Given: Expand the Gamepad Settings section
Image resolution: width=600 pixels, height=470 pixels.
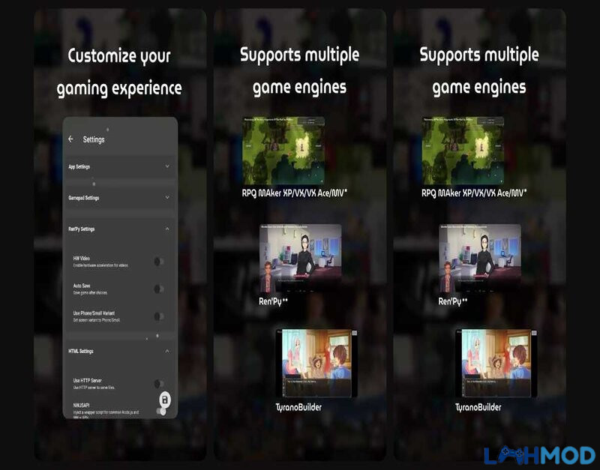Looking at the screenshot, I should [167, 198].
